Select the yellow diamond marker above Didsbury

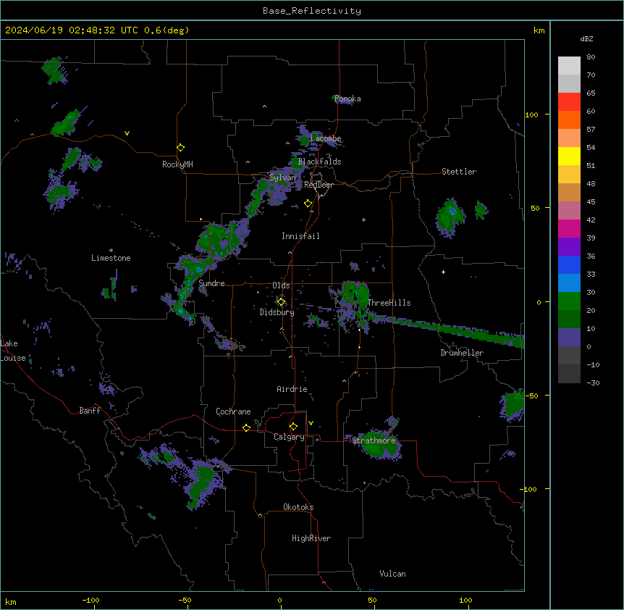[x=281, y=302]
